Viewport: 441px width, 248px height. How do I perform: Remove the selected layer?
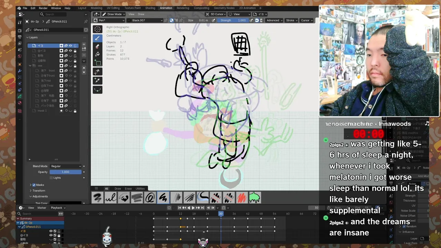[84, 55]
